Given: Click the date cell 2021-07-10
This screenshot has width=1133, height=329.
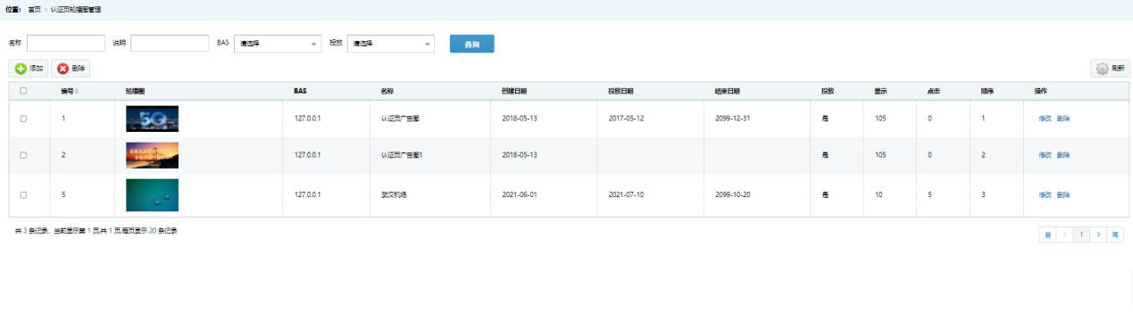Looking at the screenshot, I should coord(627,194).
